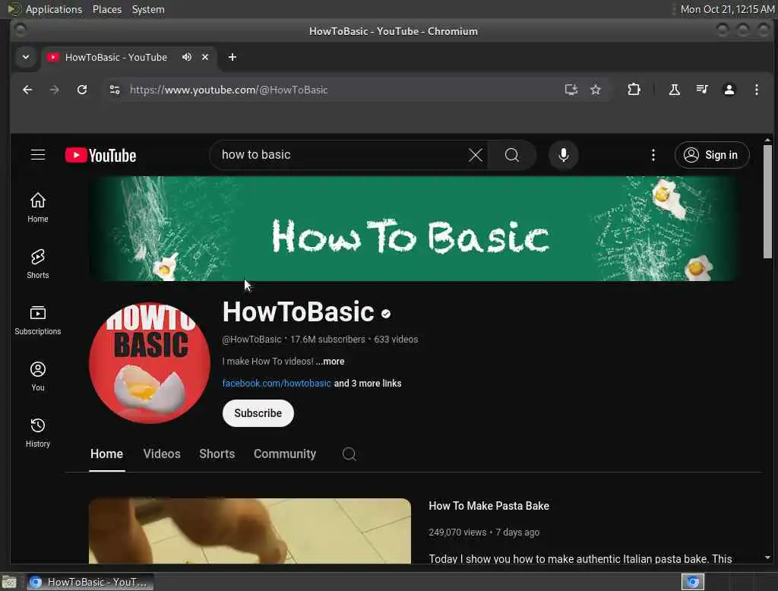This screenshot has width=778, height=591.
Task: Clear the search box with the X
Action: point(476,155)
